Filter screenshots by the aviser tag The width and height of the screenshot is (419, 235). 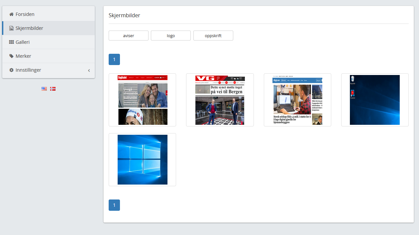click(128, 36)
